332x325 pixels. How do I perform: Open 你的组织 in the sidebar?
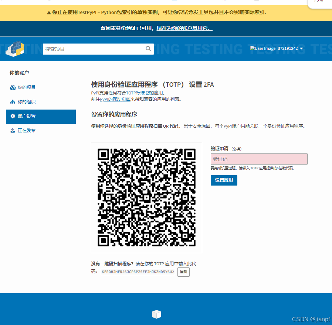27,102
